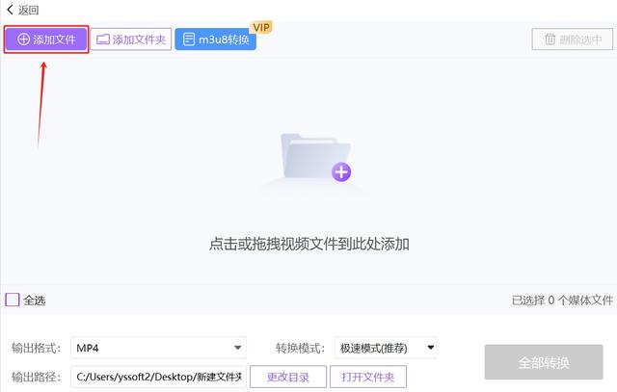Viewport: 617px width, 392px height.
Task: Open the 输出格式 MP4 dropdown
Action: (x=158, y=348)
